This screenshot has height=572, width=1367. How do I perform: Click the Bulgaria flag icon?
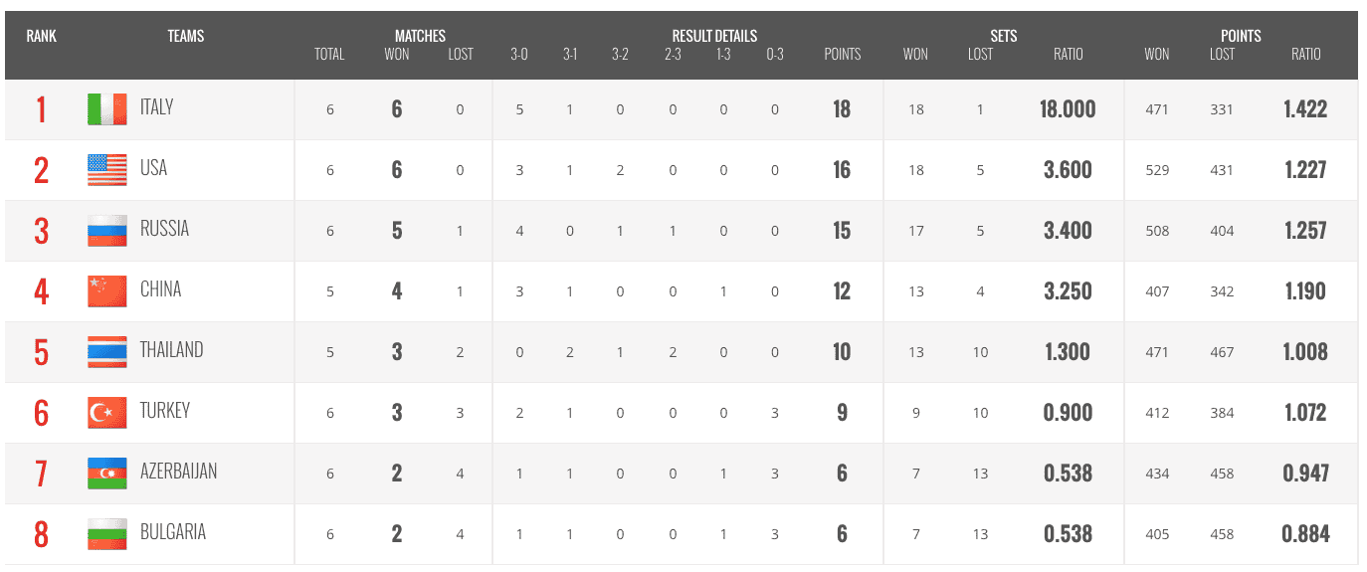(x=107, y=534)
